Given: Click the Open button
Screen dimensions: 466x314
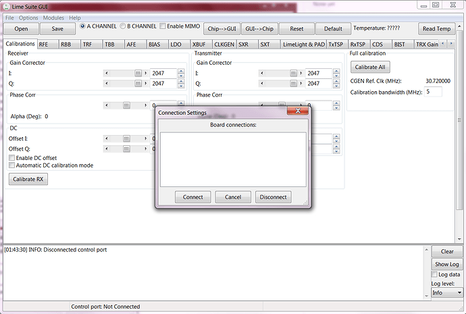Looking at the screenshot, I should [x=21, y=29].
